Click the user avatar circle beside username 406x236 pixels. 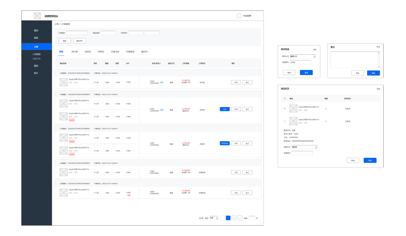click(x=239, y=16)
